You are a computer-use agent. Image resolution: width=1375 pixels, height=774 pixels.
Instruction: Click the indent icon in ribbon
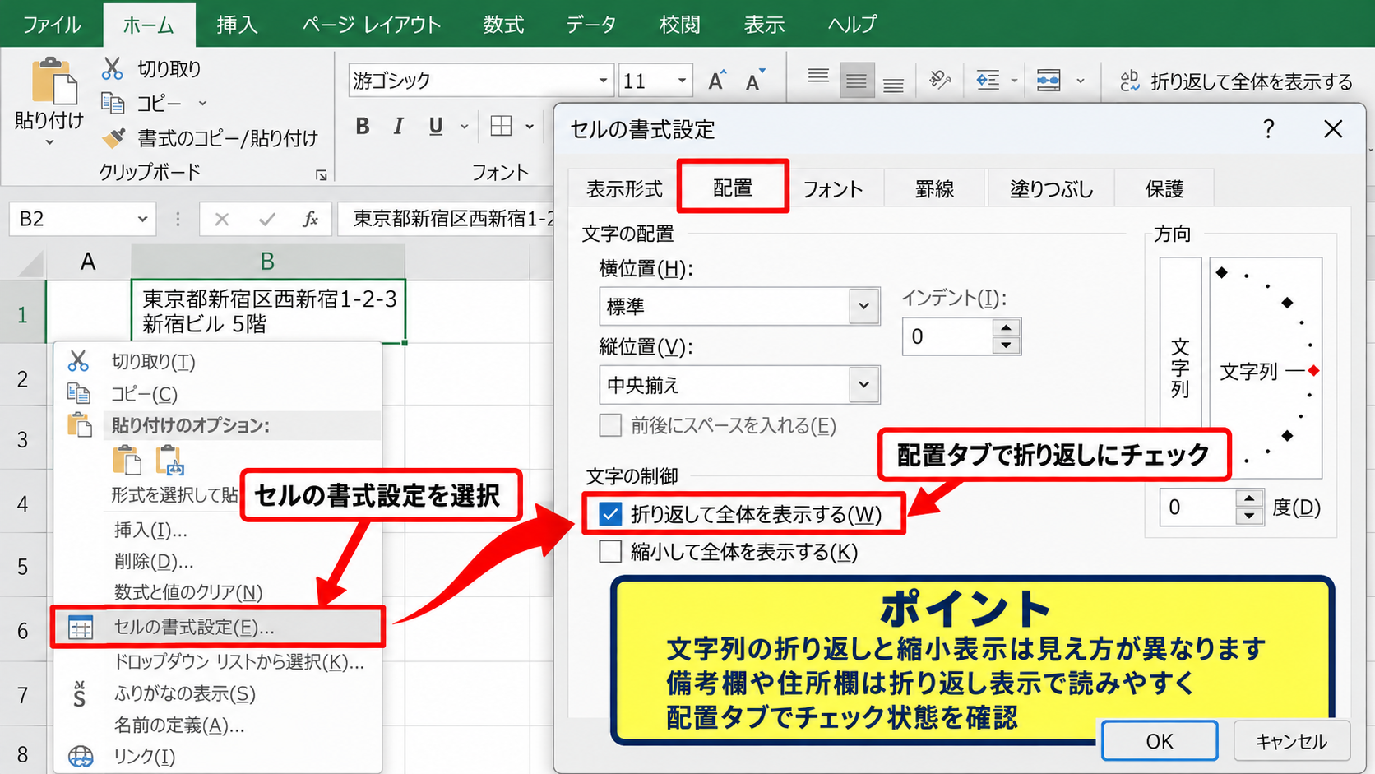[988, 80]
